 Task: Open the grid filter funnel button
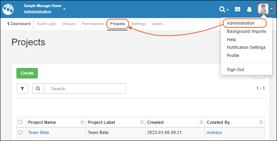tap(22, 89)
